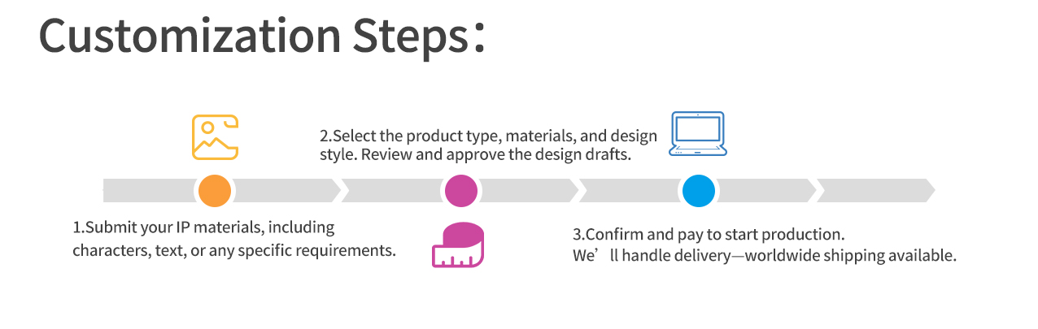Select the pink circle step marker
The image size is (1038, 329).
460,191
